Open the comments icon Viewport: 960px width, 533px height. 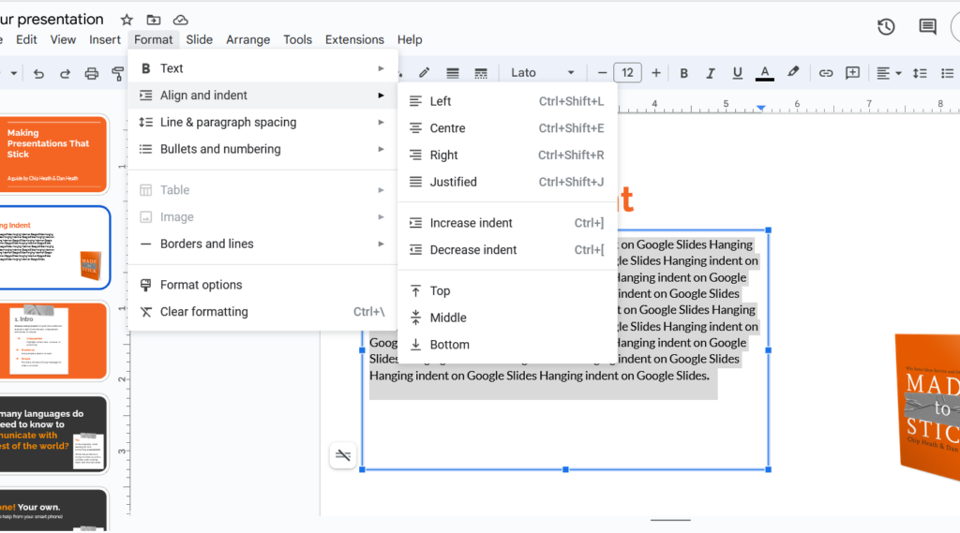click(x=927, y=27)
